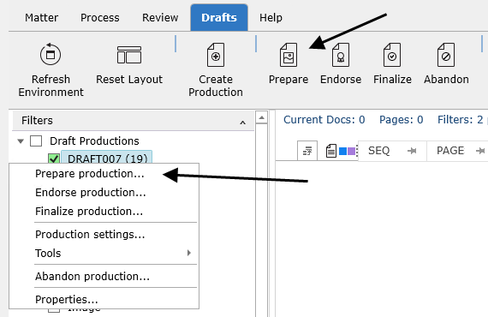Select the DRAFT007 (19) tree item
This screenshot has height=317, width=488.
(107, 158)
